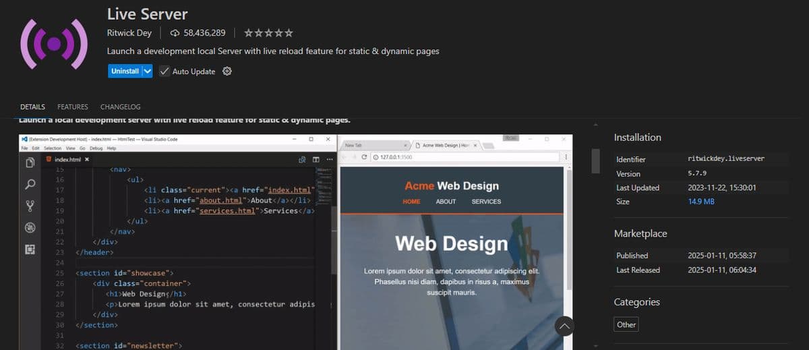Screen dimensions: 809x350
Task: Click the Live Server title heading
Action: [148, 13]
